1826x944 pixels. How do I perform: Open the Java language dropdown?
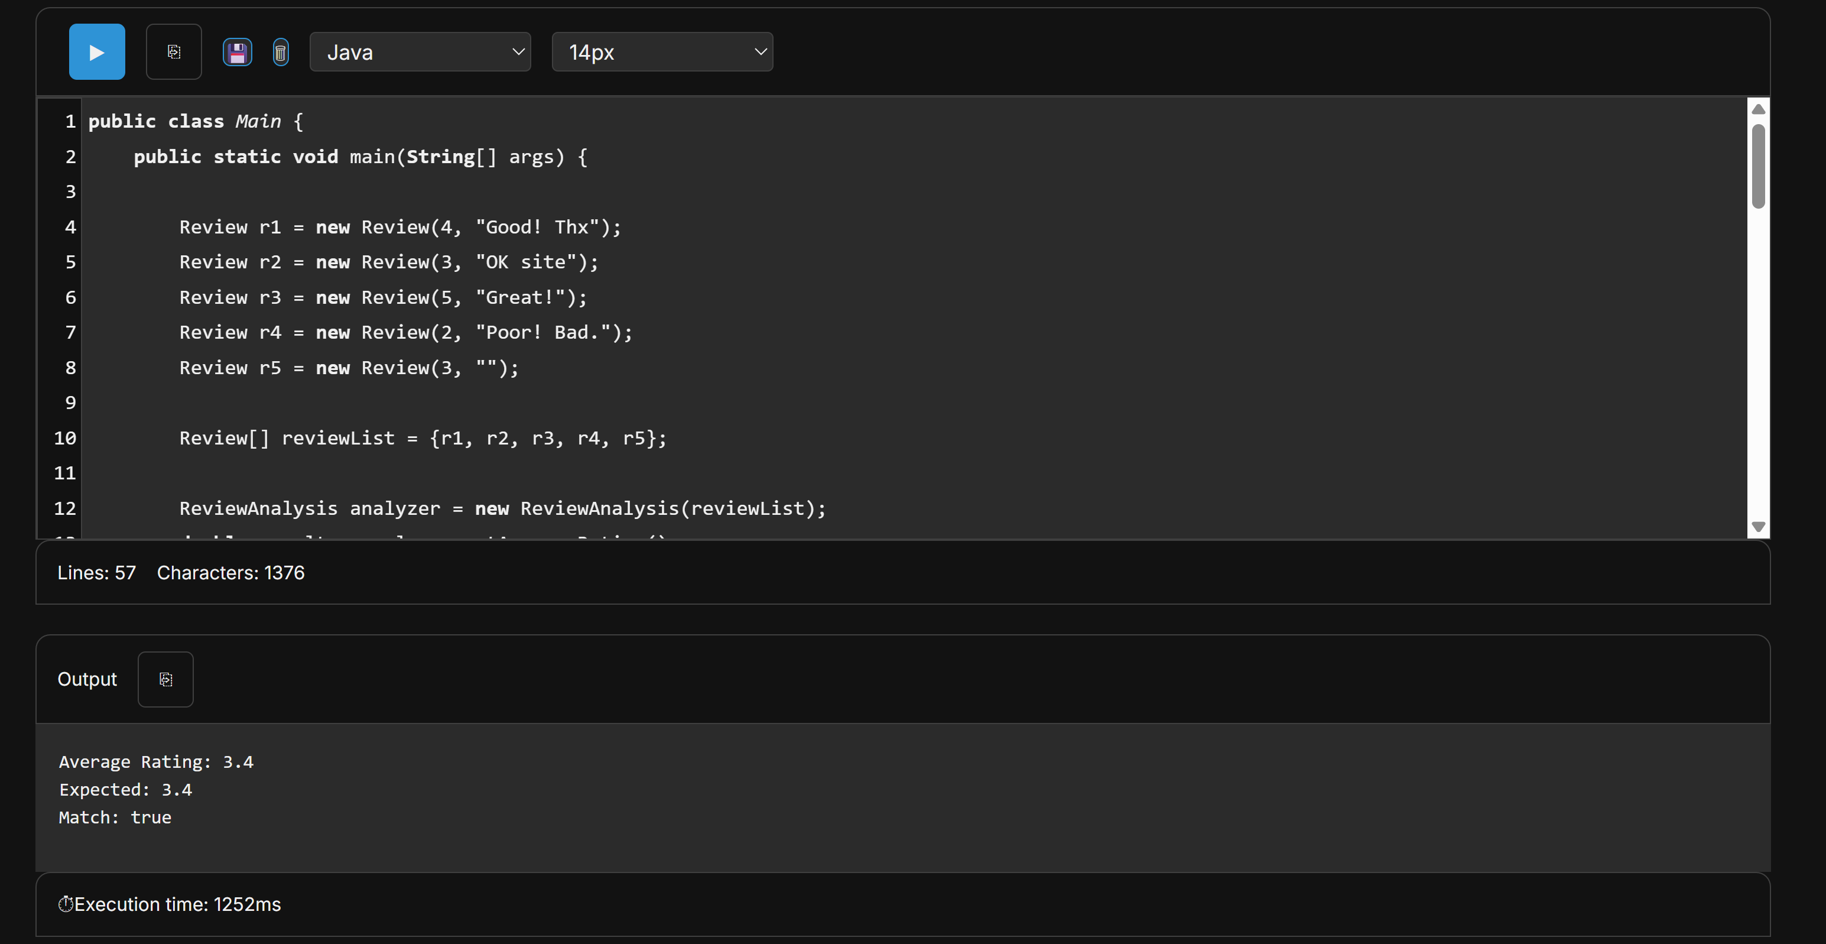(x=420, y=52)
